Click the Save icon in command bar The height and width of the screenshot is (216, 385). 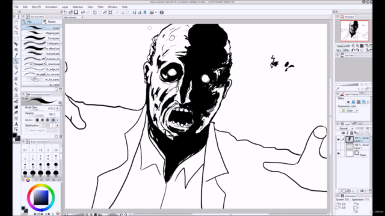76,13
